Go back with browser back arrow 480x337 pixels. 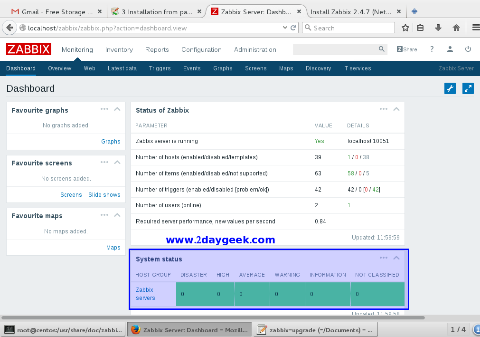pos(9,28)
